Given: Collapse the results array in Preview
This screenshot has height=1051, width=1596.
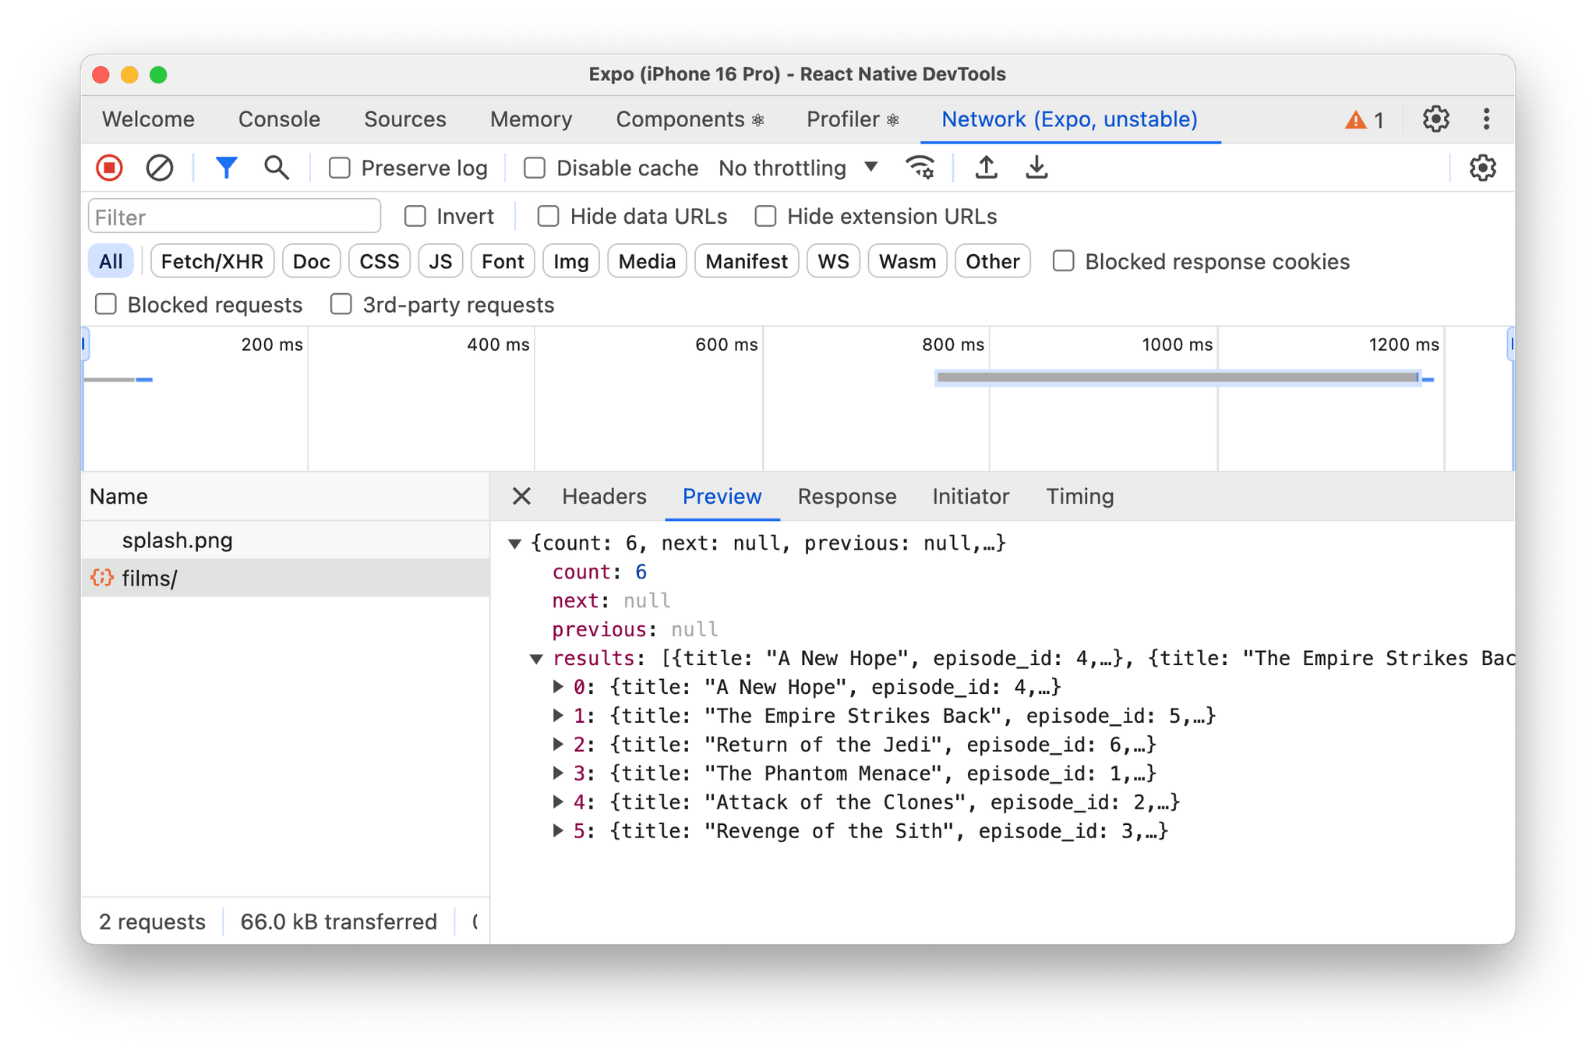Looking at the screenshot, I should [538, 658].
